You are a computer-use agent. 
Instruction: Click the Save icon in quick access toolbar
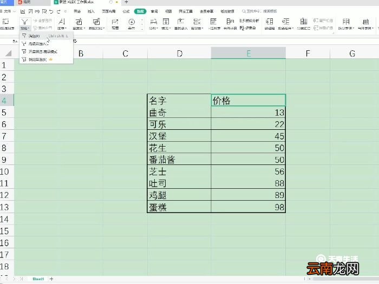[23, 11]
